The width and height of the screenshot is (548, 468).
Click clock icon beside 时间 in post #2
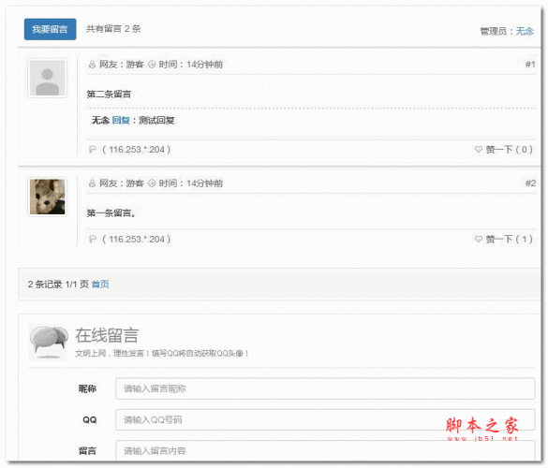[x=152, y=183]
